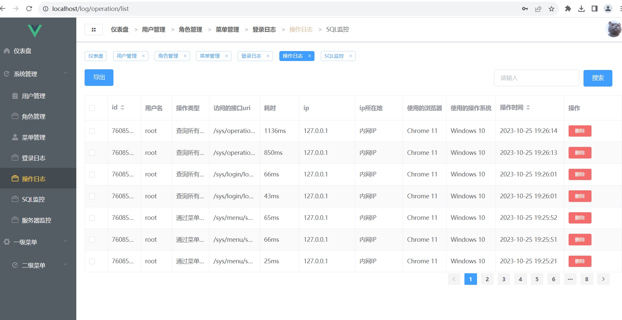Toggle the select-all header checkbox
Viewport: 622px width, 320px height.
point(92,108)
